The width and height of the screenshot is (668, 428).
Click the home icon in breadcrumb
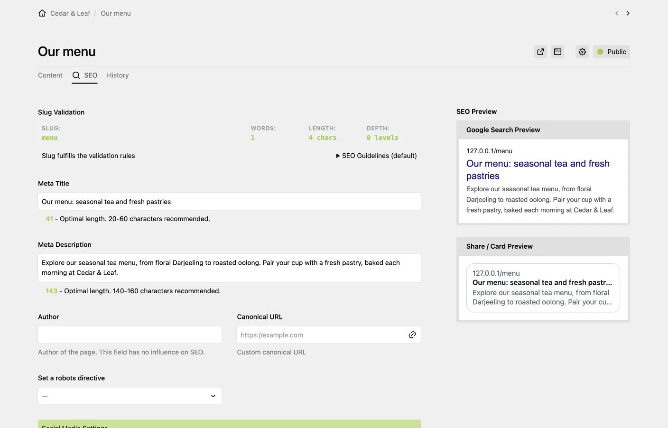[x=42, y=13]
